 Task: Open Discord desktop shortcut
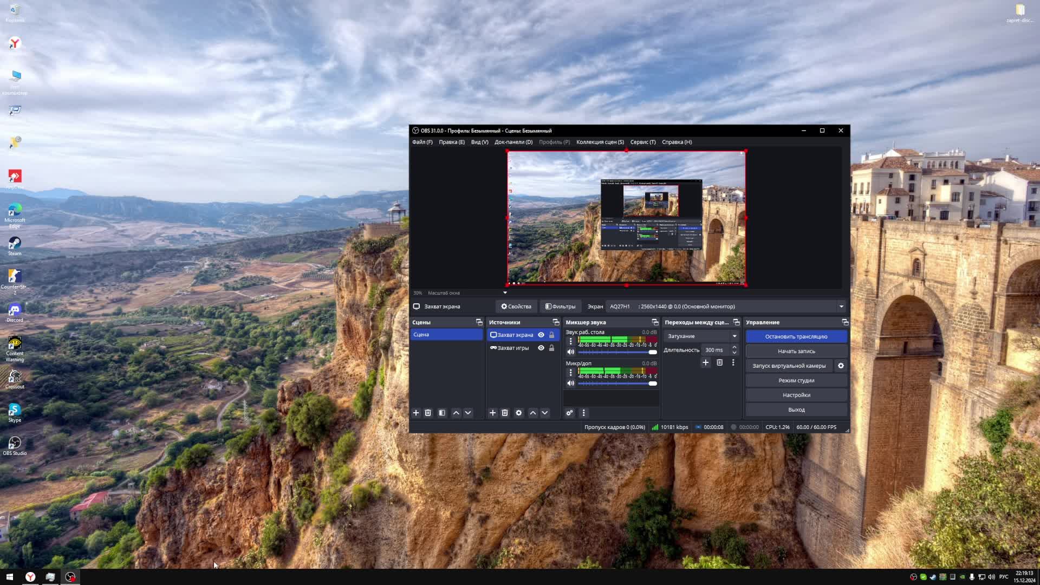pyautogui.click(x=15, y=313)
